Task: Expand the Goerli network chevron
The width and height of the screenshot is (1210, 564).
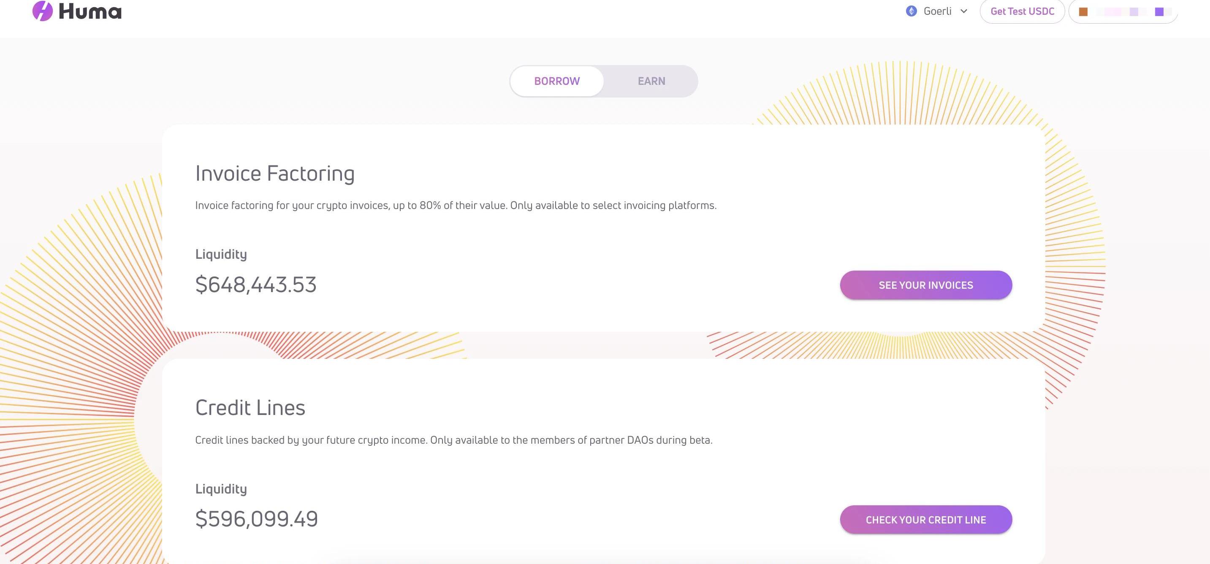Action: click(x=964, y=11)
